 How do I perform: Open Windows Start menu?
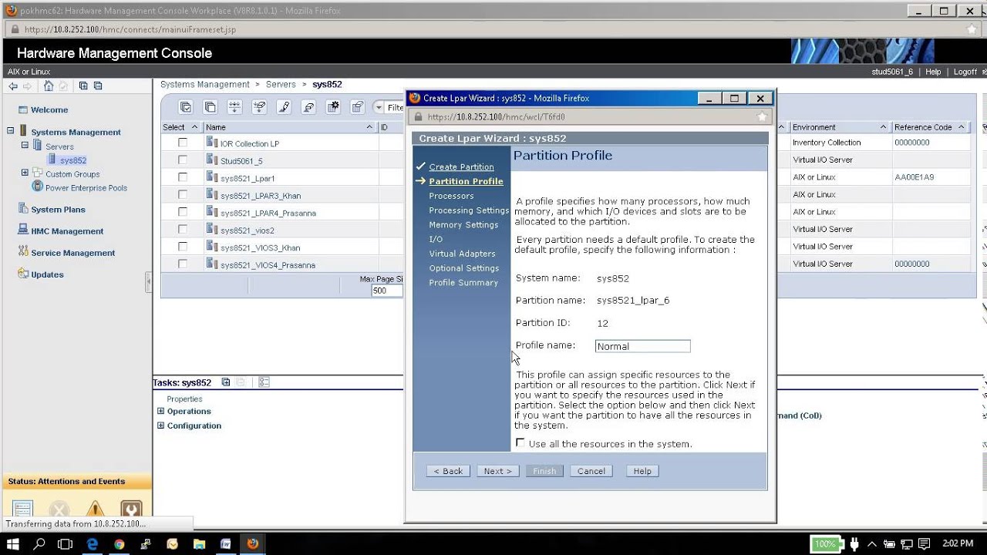tap(13, 543)
